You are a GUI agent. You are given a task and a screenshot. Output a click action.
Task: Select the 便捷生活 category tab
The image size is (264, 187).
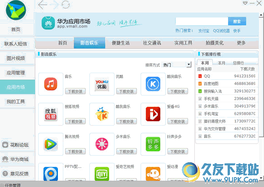[x=121, y=43]
